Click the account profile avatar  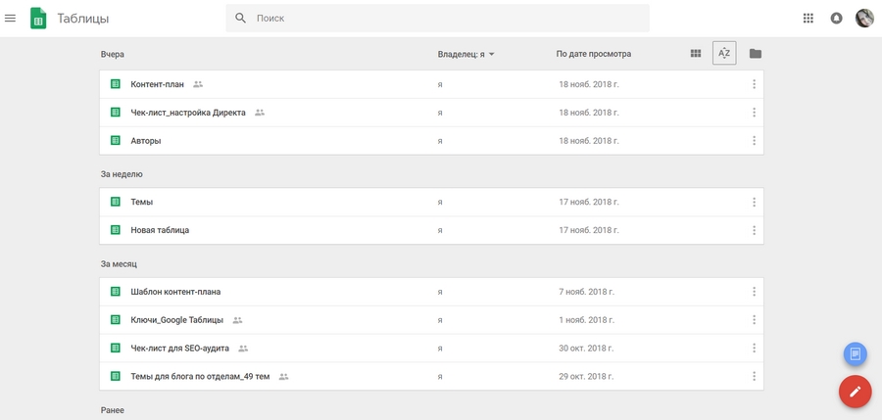tap(864, 18)
